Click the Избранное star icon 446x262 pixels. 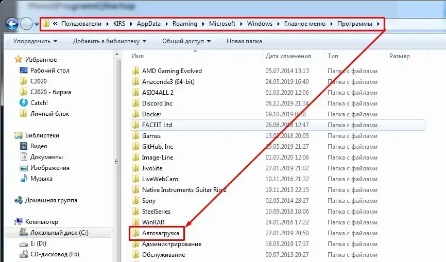click(x=18, y=59)
